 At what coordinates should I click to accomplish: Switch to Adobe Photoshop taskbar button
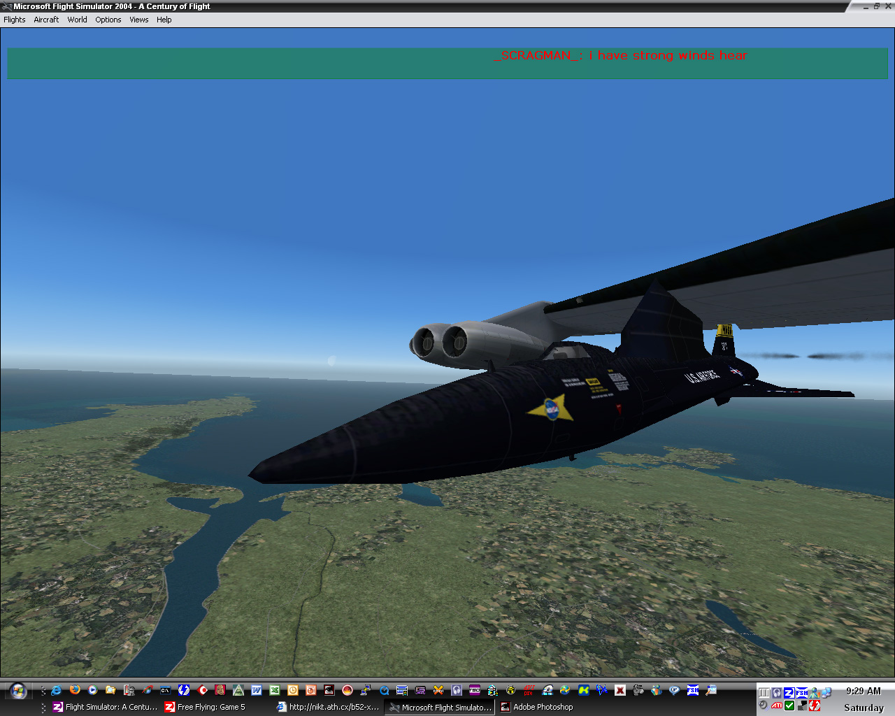pos(537,707)
